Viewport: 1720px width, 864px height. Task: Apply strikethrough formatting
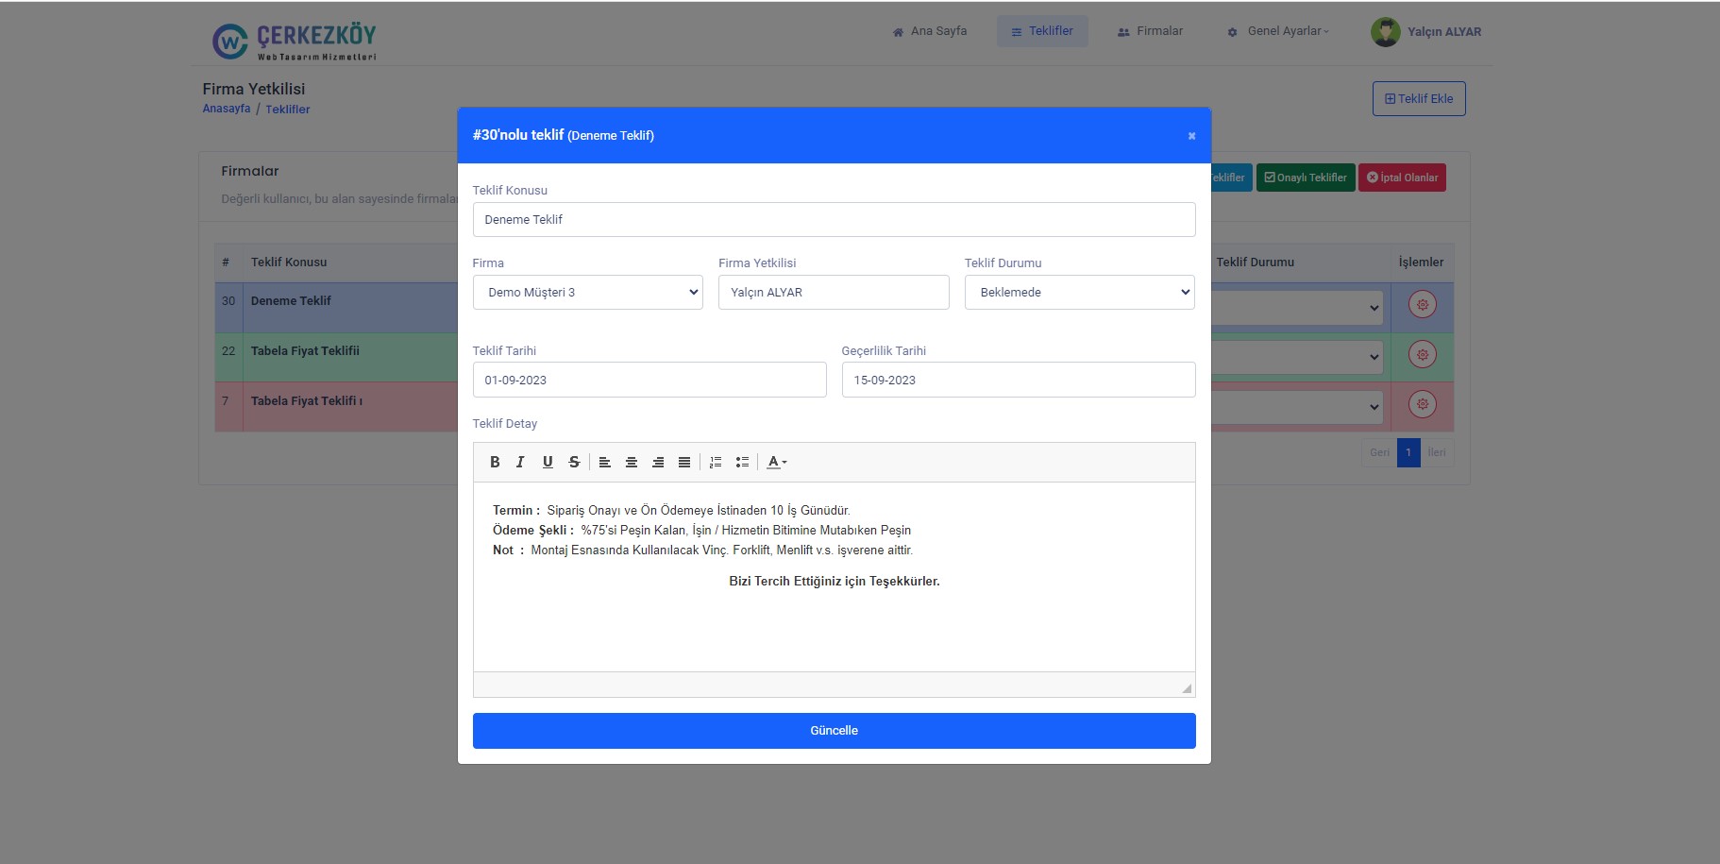[574, 462]
